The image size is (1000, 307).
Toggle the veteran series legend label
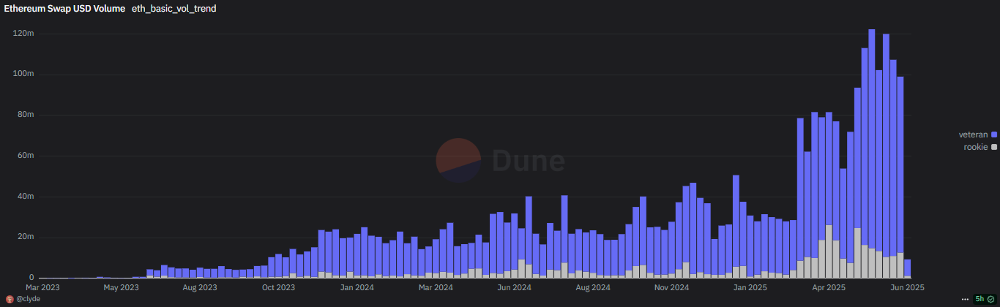[x=974, y=135]
